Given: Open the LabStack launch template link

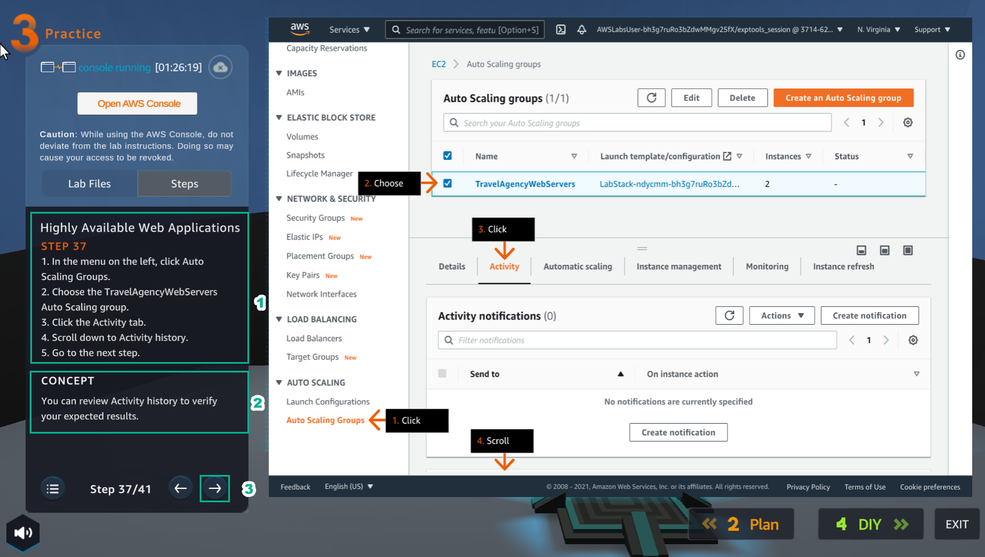Looking at the screenshot, I should click(669, 184).
